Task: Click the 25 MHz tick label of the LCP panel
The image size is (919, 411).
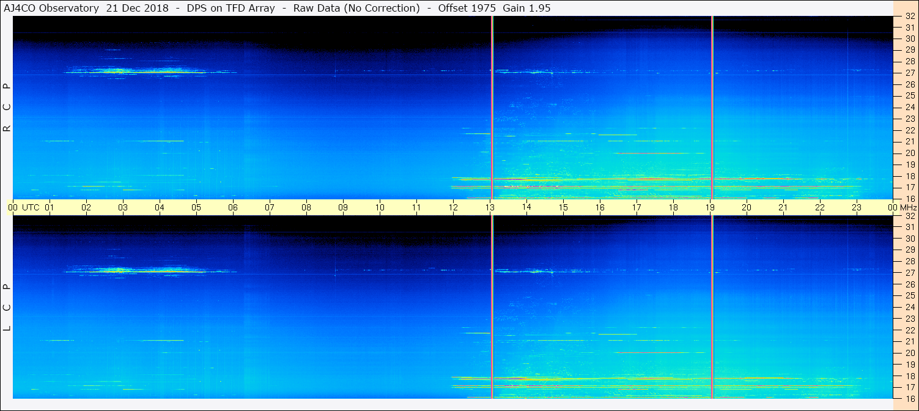Action: coord(910,296)
